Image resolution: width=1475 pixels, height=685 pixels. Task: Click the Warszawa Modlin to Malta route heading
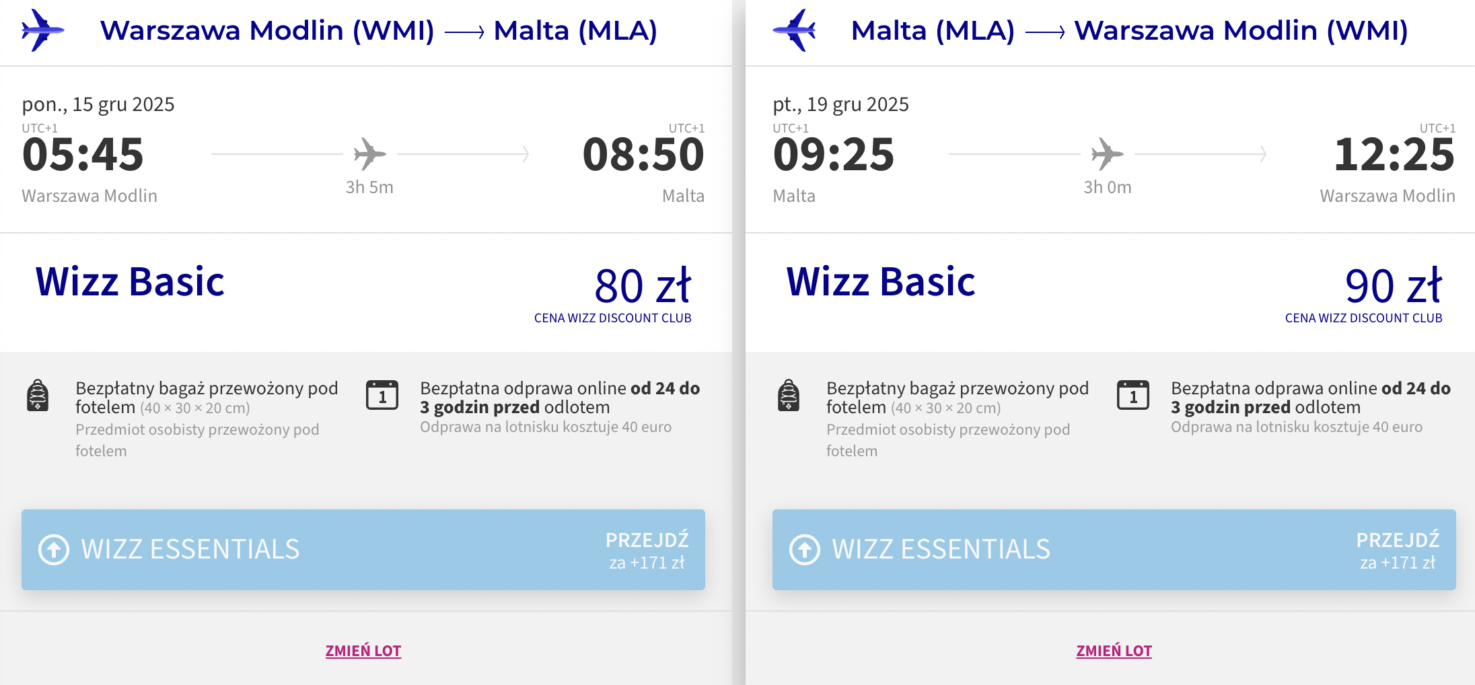click(x=379, y=31)
